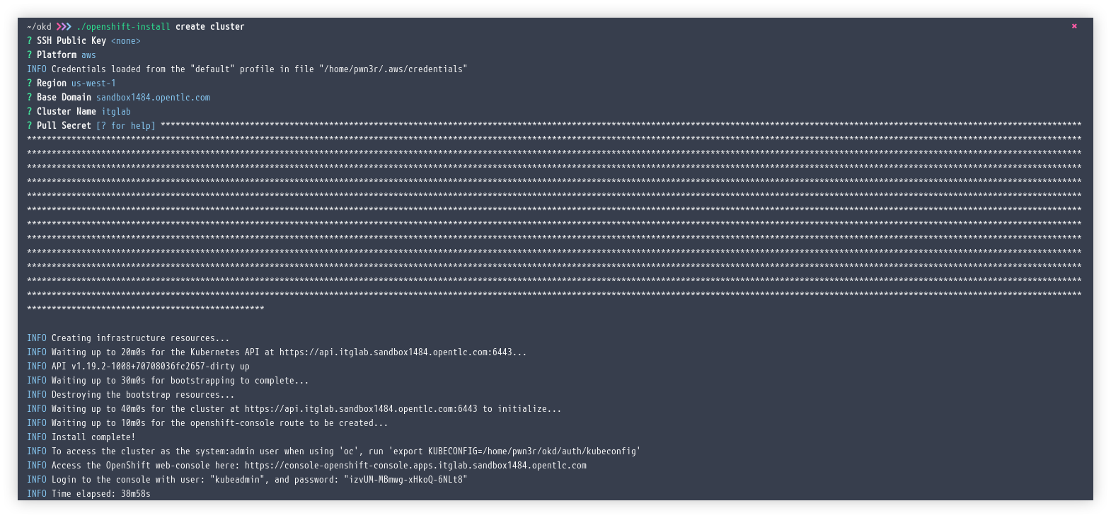Open the console-openshift-console web console URL

pyautogui.click(x=415, y=466)
